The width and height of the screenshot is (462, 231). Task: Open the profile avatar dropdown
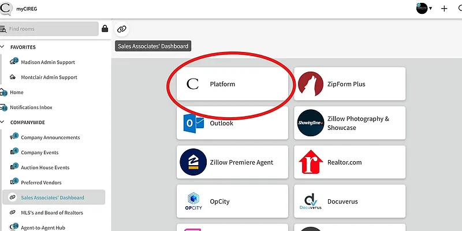[x=424, y=9]
